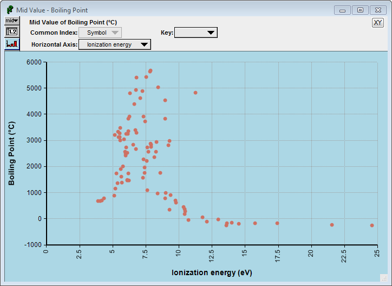Click the data point near 21.5 eV
The height and width of the screenshot is (286, 392).
(332, 225)
